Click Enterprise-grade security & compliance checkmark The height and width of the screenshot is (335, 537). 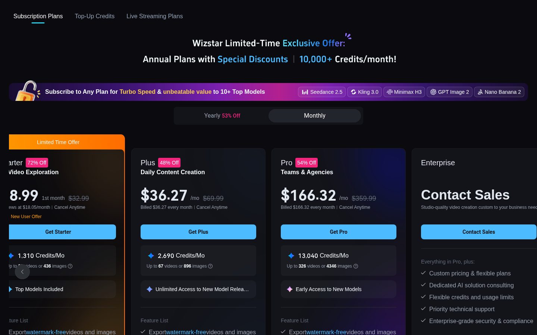click(x=423, y=320)
